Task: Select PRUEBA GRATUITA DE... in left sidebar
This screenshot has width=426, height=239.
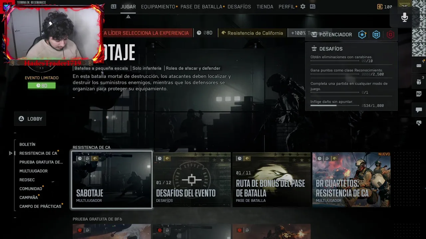Action: tap(41, 162)
